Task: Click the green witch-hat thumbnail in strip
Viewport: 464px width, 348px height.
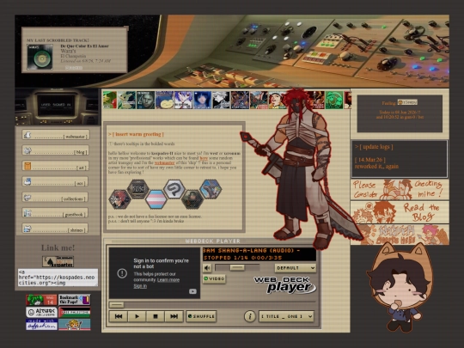Action: tap(334, 100)
